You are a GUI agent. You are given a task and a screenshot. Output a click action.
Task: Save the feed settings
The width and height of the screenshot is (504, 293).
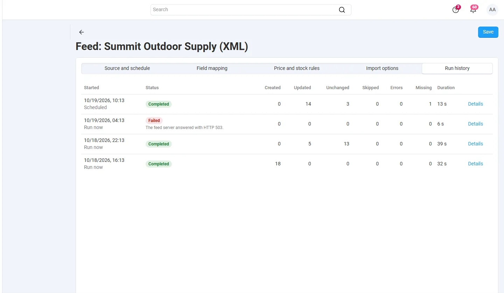[x=488, y=32]
